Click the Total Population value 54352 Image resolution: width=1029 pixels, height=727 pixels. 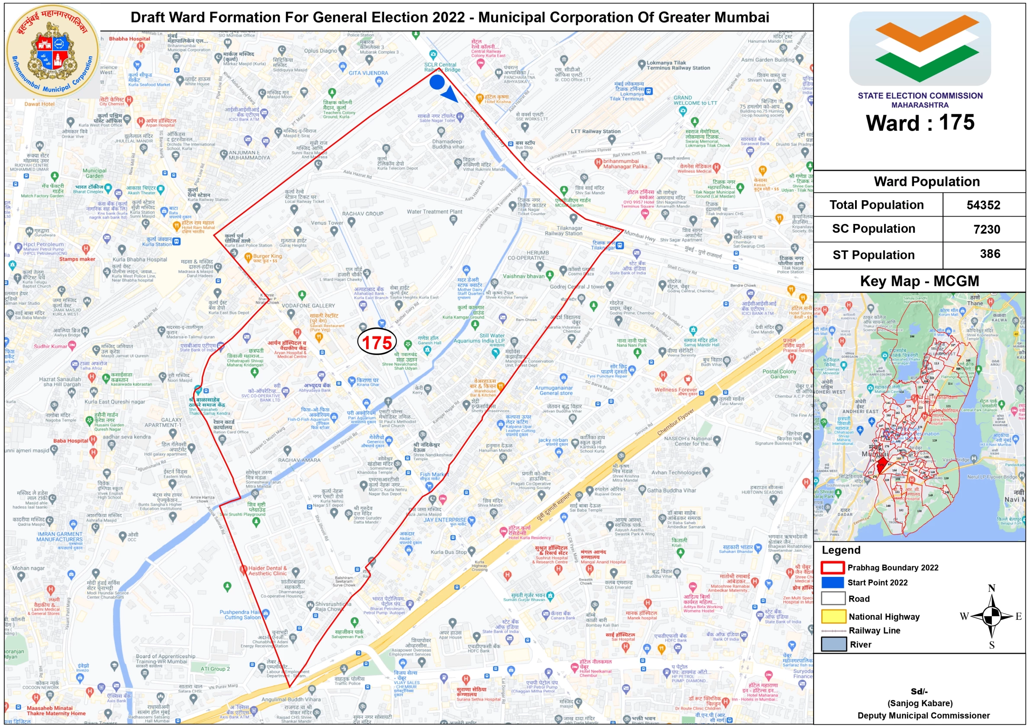coord(983,205)
